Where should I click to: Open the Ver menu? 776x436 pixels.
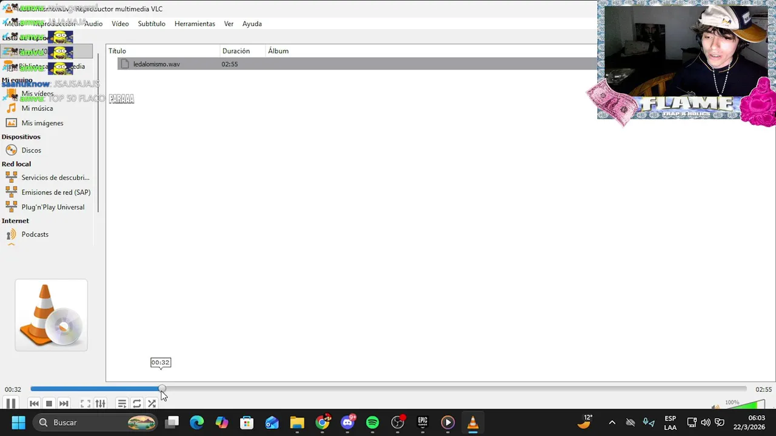pos(229,24)
